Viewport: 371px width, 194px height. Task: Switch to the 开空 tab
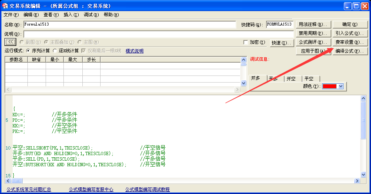(x=293, y=79)
